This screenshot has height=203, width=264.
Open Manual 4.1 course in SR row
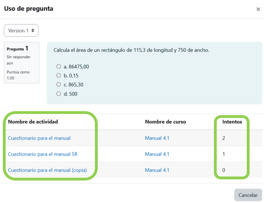pos(157,154)
